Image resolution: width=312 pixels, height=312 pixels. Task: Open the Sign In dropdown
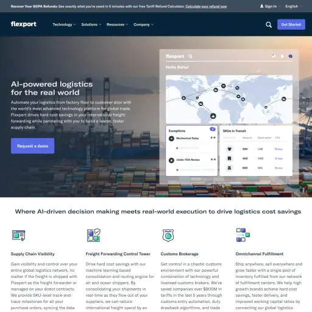[271, 6]
